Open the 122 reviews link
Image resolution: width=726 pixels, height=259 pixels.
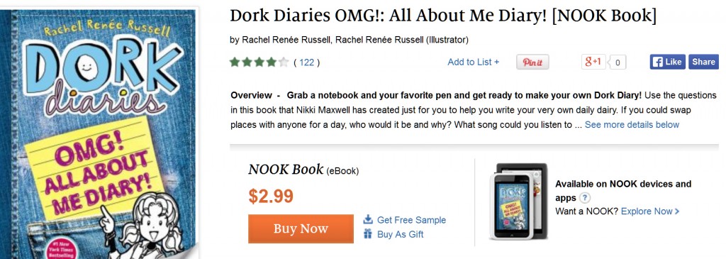(x=306, y=62)
